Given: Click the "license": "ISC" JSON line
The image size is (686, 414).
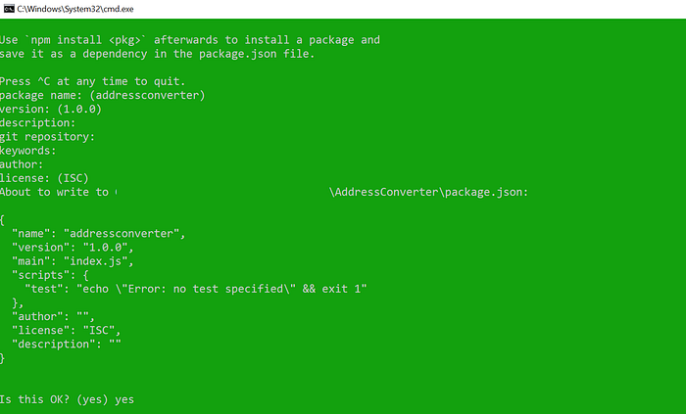Looking at the screenshot, I should point(66,331).
